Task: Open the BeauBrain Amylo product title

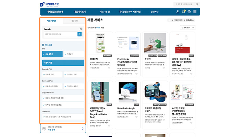Action: point(126,108)
